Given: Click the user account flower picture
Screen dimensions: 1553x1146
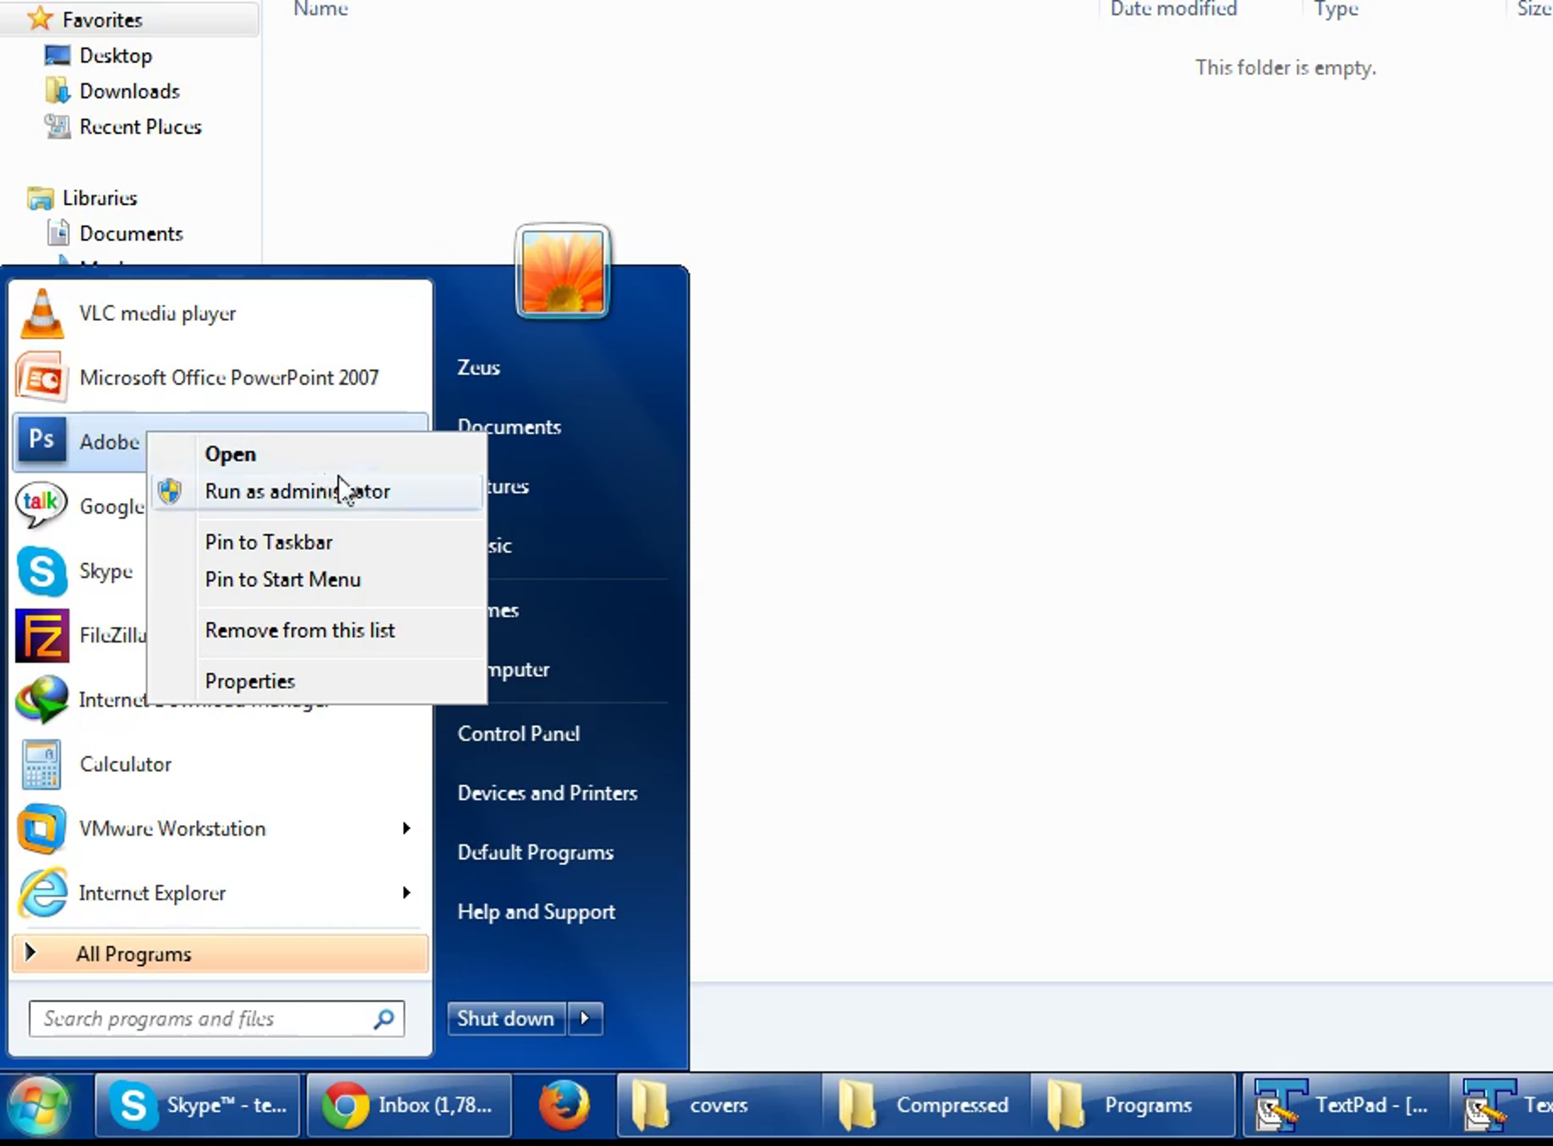Looking at the screenshot, I should [x=562, y=272].
